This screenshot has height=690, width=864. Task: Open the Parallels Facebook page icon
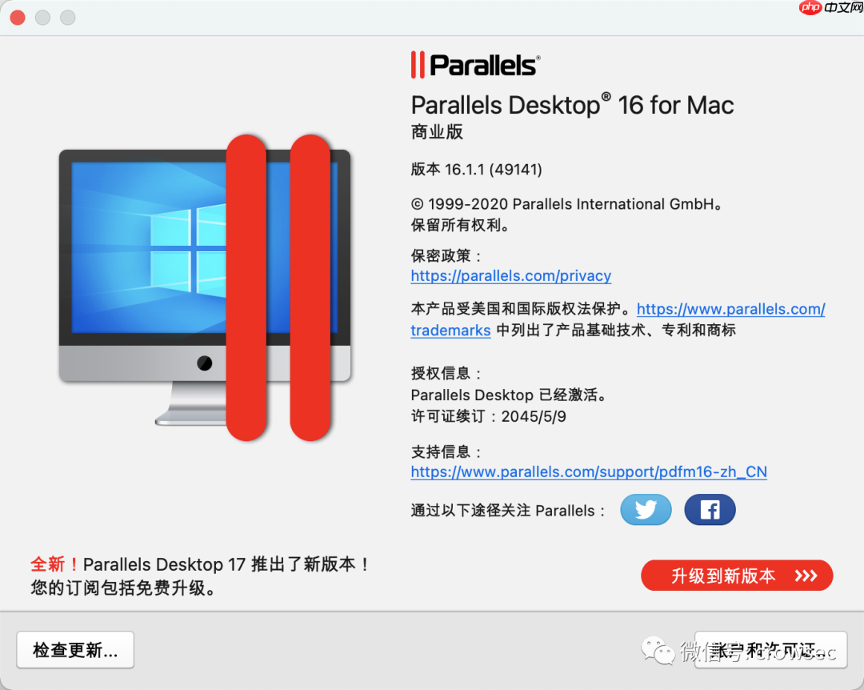click(710, 510)
